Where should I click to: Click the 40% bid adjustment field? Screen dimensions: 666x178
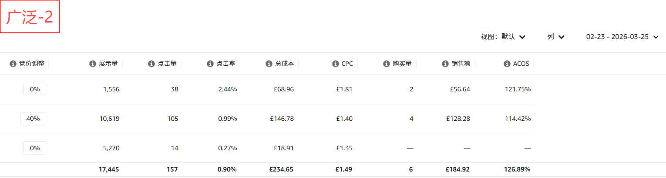click(x=33, y=119)
